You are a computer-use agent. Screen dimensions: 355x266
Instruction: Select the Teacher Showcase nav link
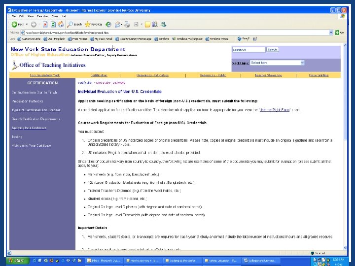tap(268, 75)
